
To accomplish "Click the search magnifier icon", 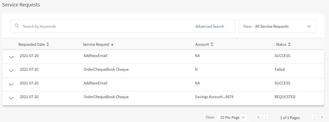I will 17,26.
